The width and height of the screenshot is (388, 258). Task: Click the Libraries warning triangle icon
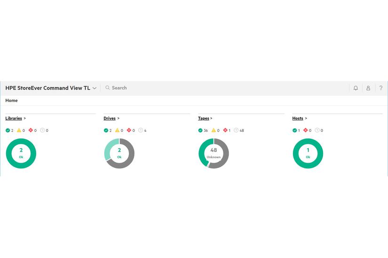pos(19,130)
